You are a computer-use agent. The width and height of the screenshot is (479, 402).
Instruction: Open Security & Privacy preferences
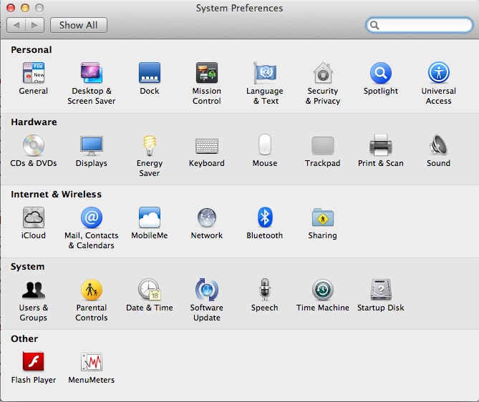(323, 74)
